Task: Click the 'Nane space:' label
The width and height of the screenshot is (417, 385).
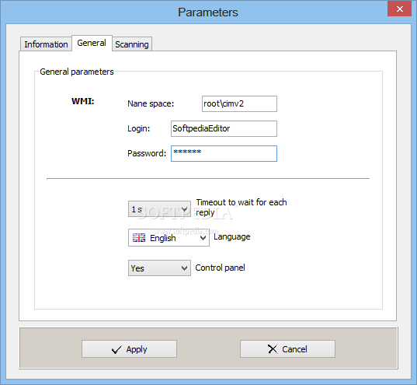Action: [x=151, y=103]
